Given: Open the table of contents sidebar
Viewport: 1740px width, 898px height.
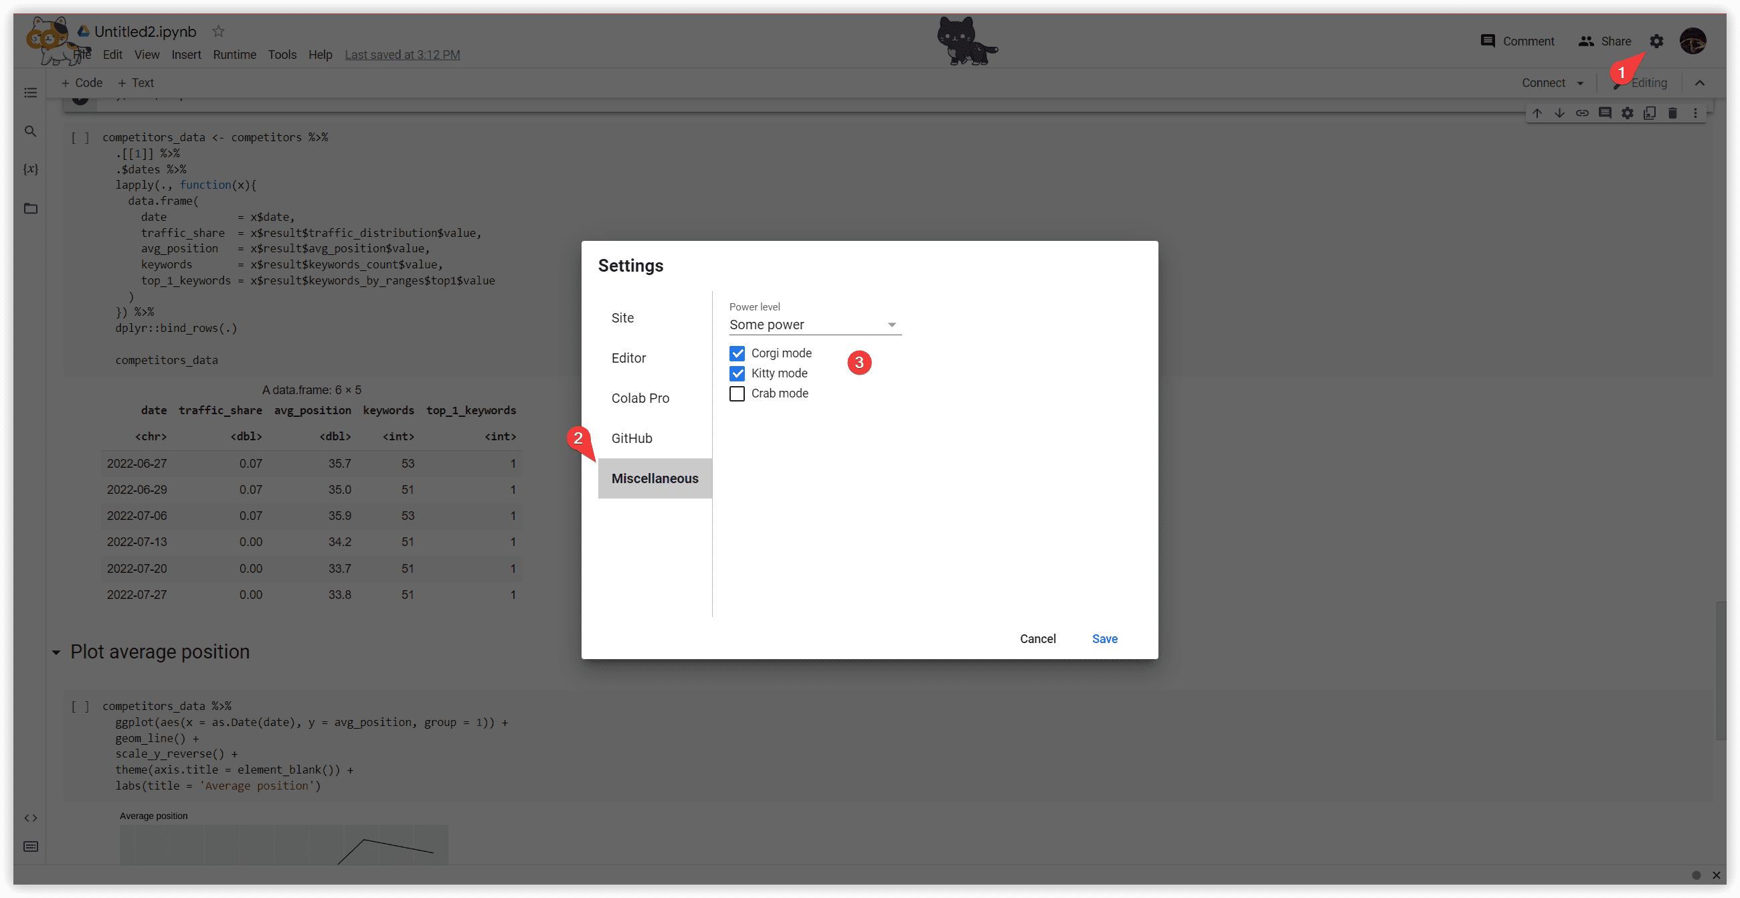Looking at the screenshot, I should click(x=30, y=92).
